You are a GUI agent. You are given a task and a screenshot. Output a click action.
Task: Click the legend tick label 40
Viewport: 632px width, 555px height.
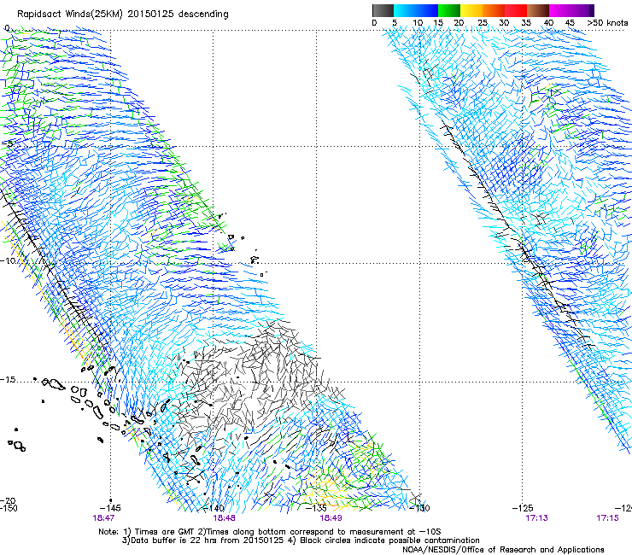point(548,23)
